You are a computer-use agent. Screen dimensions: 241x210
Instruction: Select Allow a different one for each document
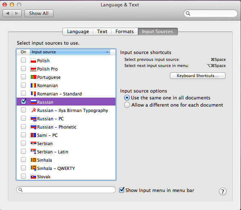pyautogui.click(x=127, y=105)
